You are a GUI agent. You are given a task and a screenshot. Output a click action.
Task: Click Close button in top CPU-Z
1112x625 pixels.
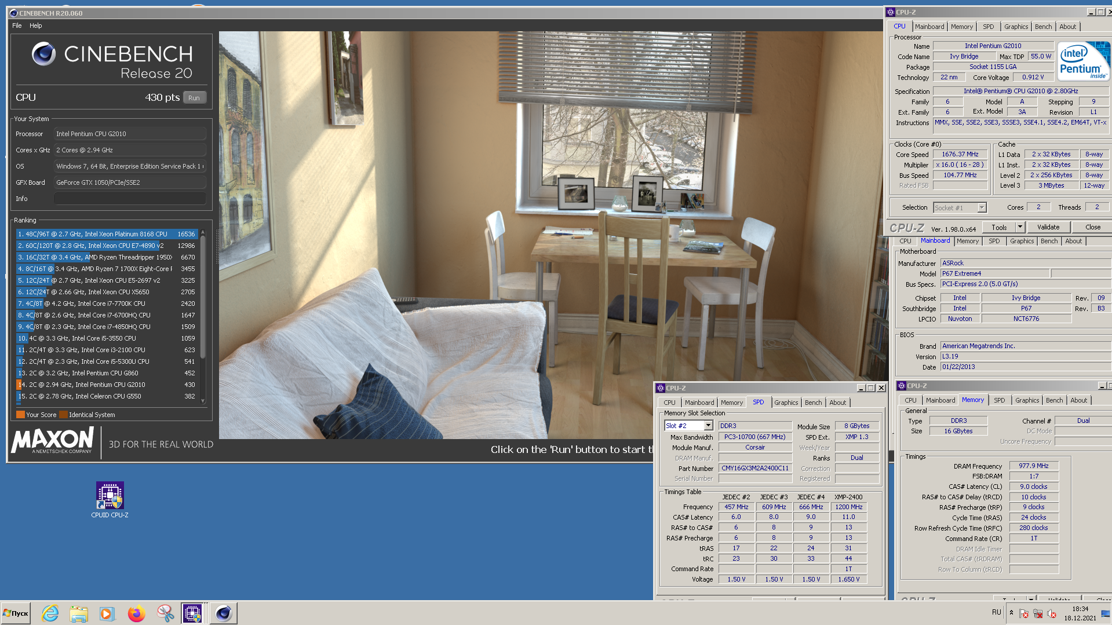pyautogui.click(x=1093, y=227)
